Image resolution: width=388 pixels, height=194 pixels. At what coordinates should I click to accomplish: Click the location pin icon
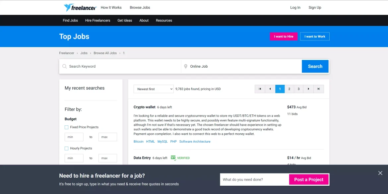pyautogui.click(x=186, y=66)
